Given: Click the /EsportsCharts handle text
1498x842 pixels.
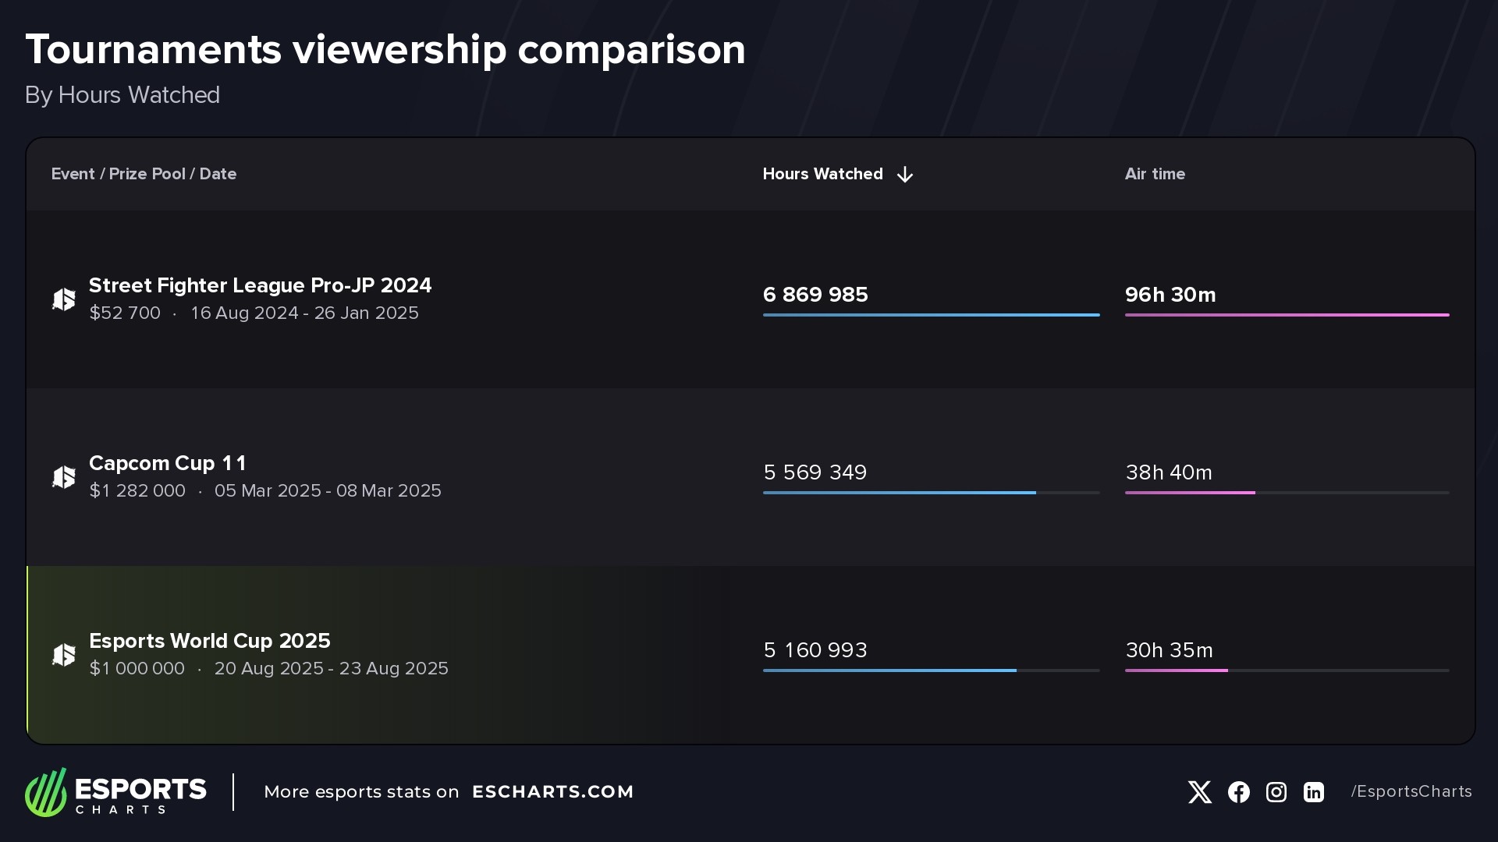Looking at the screenshot, I should click(1411, 791).
